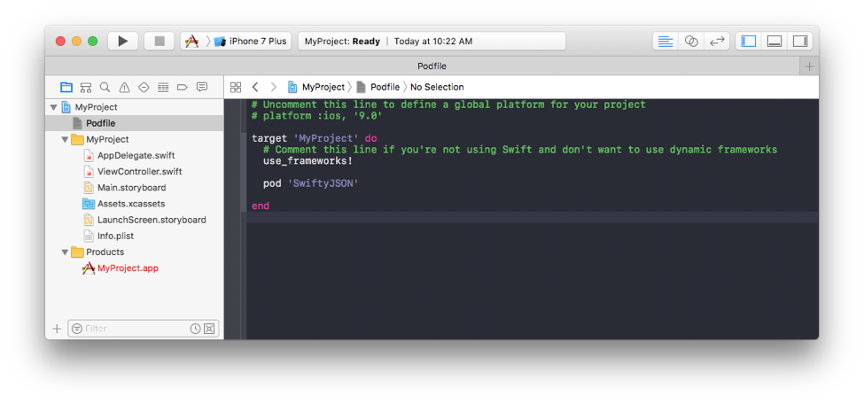
Task: Select the Products group
Action: (x=105, y=252)
